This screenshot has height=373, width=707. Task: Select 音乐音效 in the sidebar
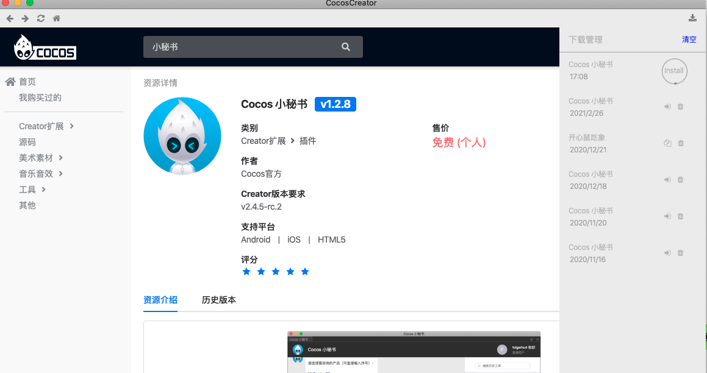click(35, 174)
